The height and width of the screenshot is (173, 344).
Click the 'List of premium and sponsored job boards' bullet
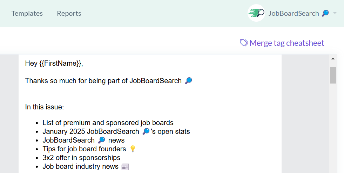coord(108,123)
